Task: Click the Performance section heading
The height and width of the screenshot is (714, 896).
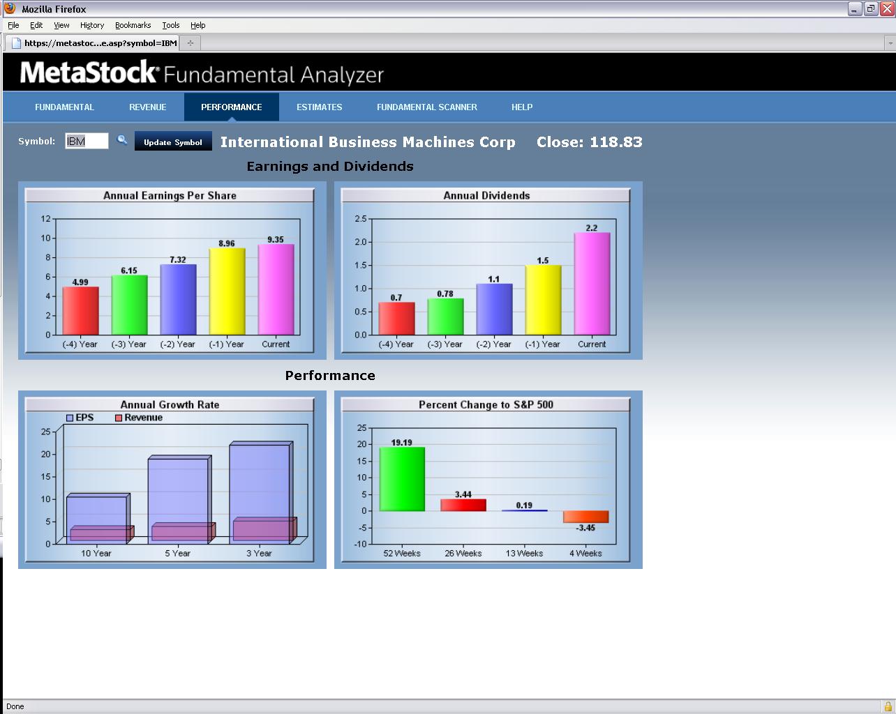Action: [330, 375]
